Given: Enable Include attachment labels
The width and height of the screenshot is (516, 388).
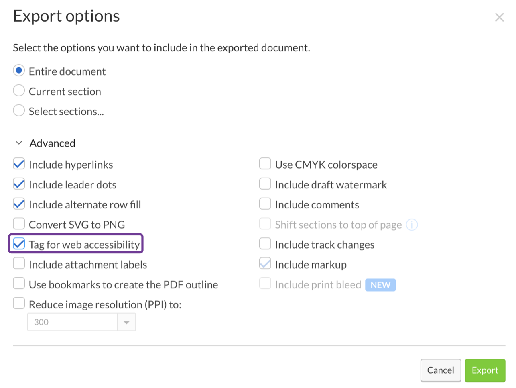Looking at the screenshot, I should pyautogui.click(x=18, y=263).
